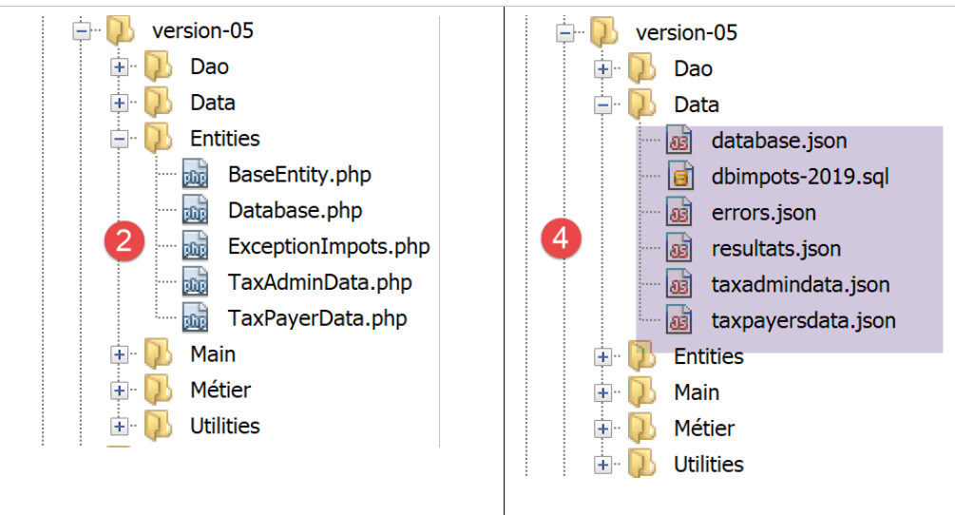Select the resultats.json file
The width and height of the screenshot is (955, 515).
[775, 249]
